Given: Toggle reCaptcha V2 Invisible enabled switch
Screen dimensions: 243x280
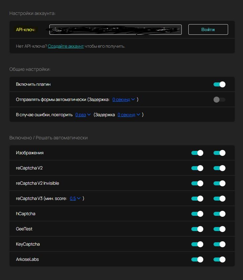Looking at the screenshot, I should 197,183.
